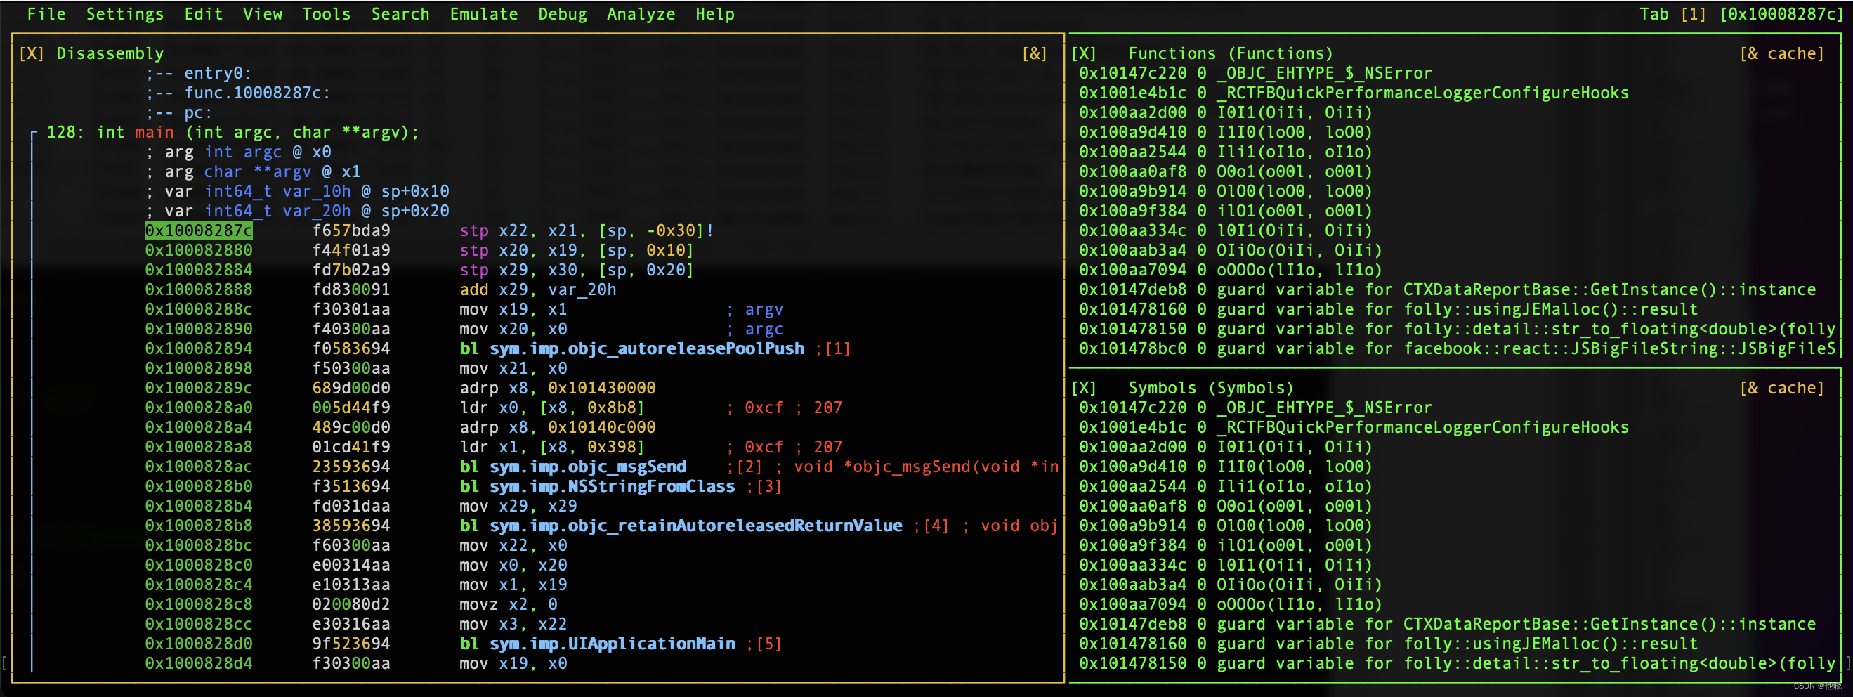
Task: Open the View menu
Action: coord(263,13)
